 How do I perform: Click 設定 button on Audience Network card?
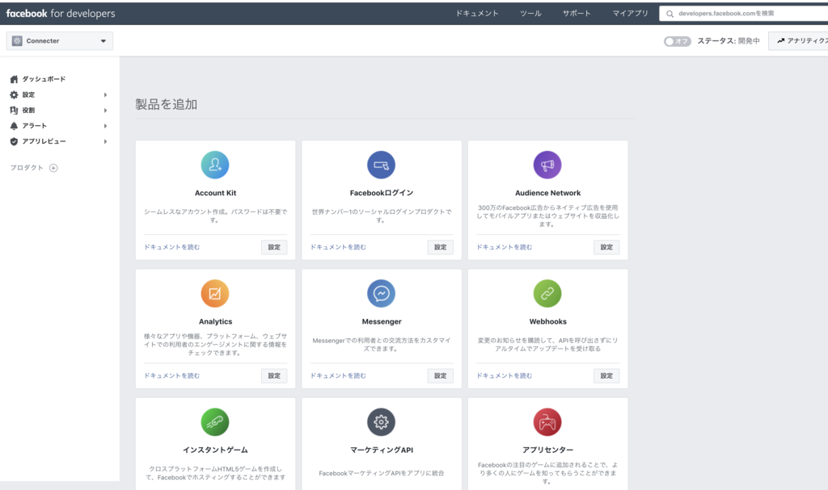tap(606, 247)
